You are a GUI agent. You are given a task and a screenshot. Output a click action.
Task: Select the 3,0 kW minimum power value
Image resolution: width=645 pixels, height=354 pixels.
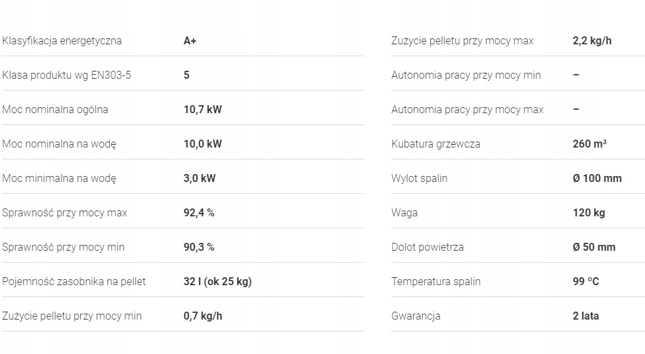200,179
